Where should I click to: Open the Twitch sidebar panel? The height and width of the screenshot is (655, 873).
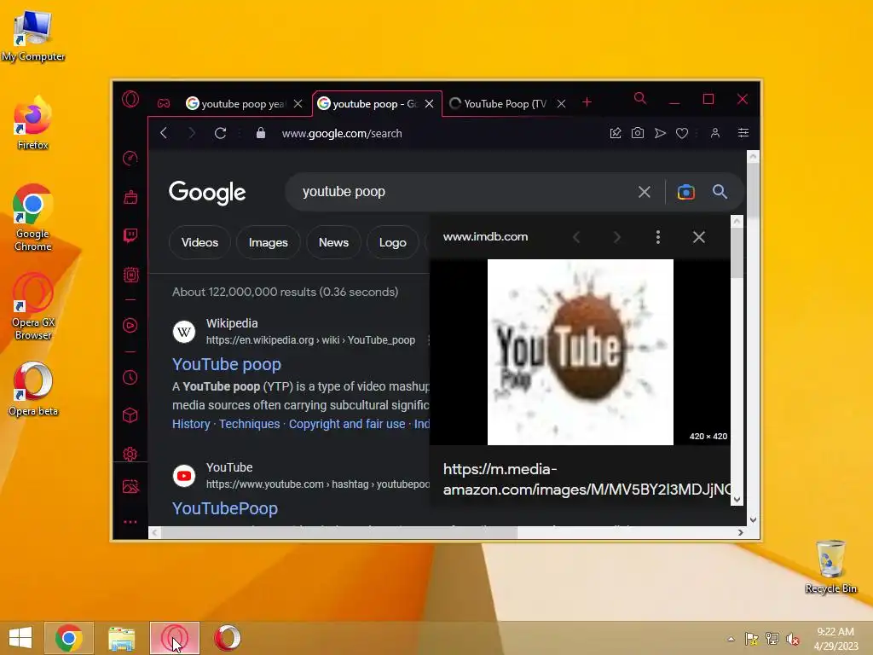(130, 235)
